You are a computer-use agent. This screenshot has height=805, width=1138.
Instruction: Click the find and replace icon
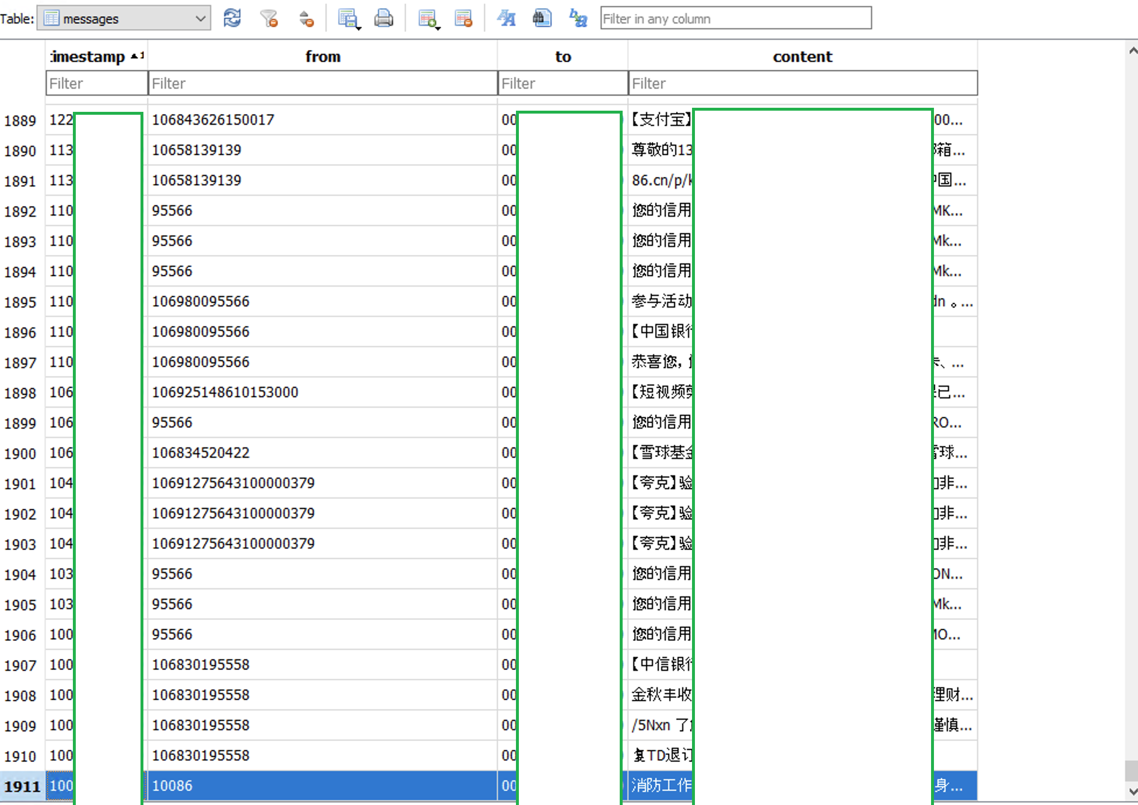pyautogui.click(x=578, y=19)
